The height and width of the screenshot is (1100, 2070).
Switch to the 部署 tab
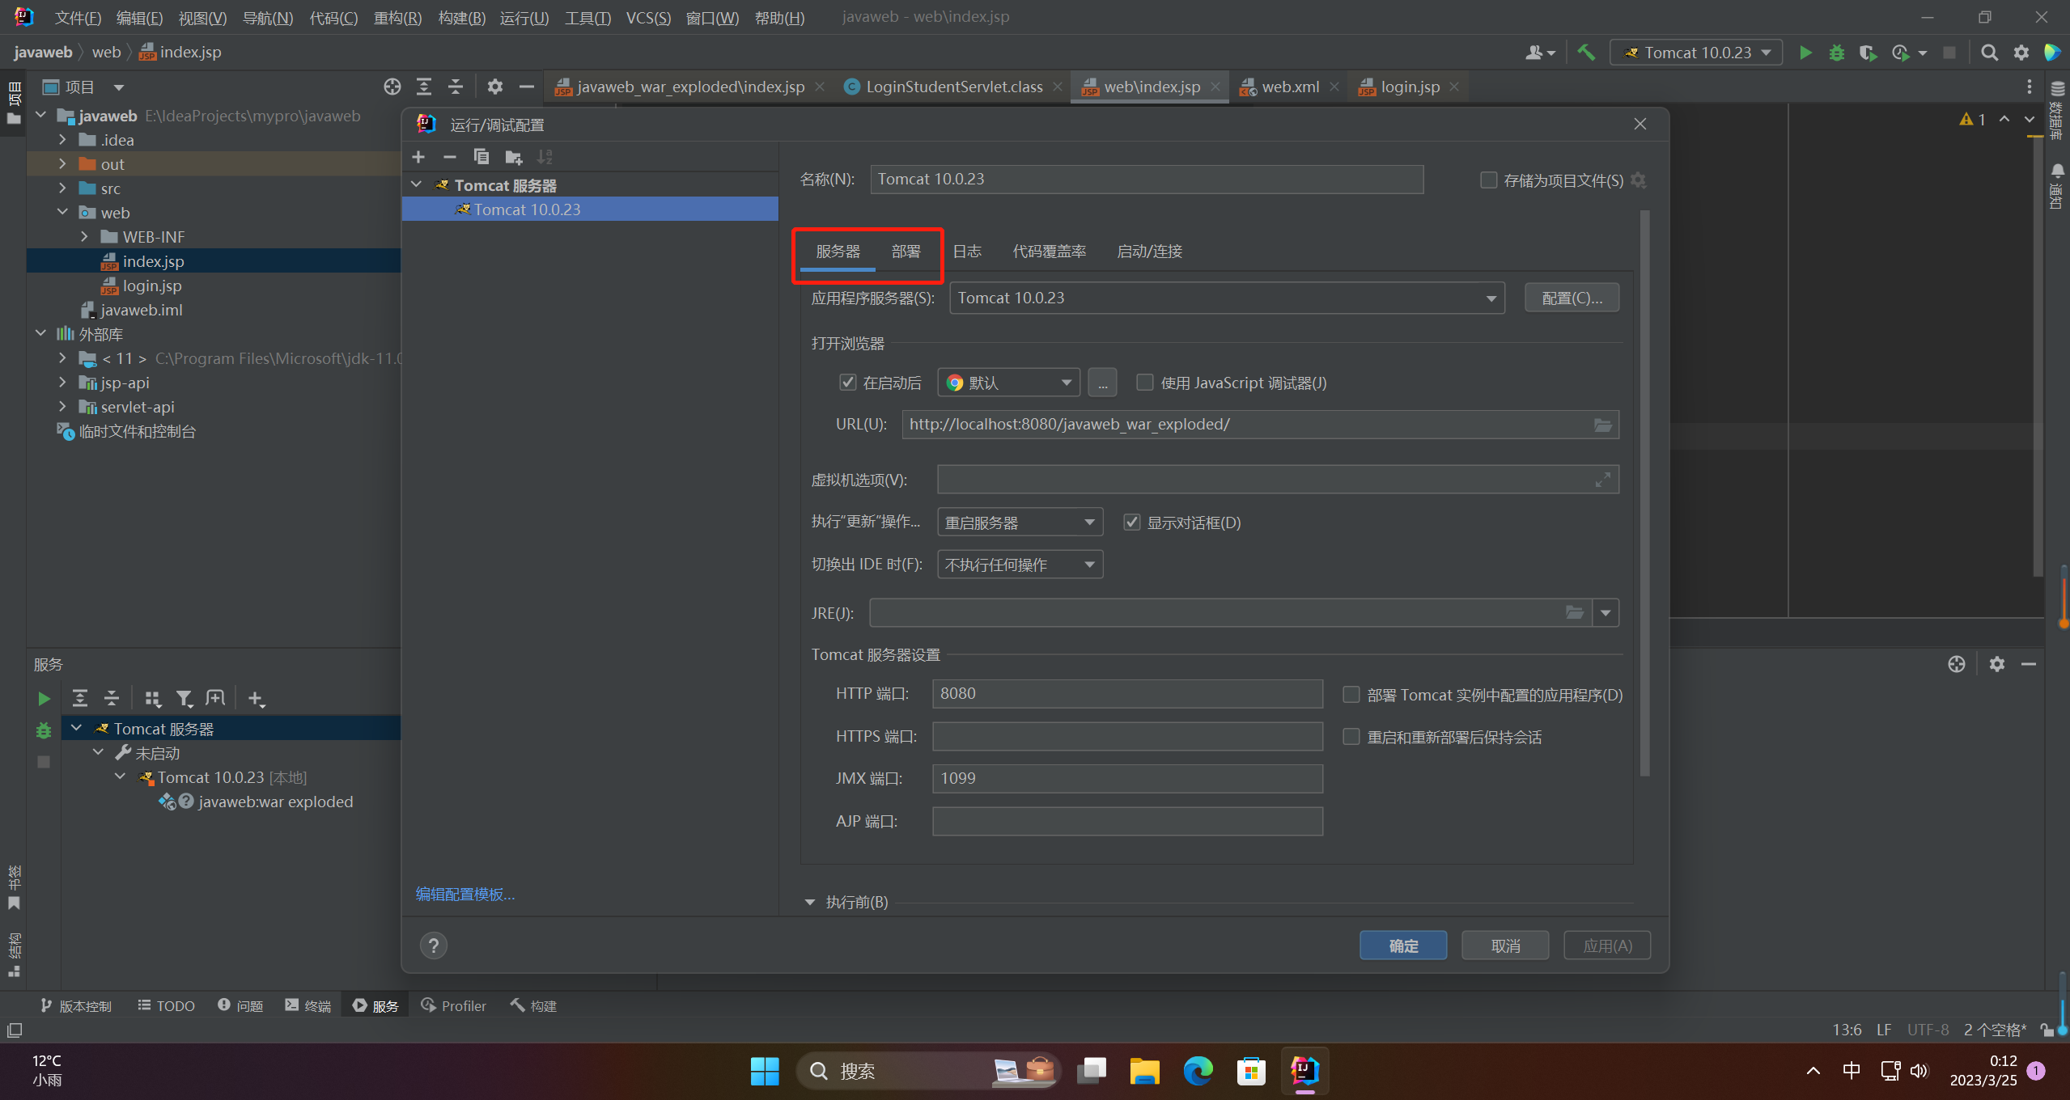coord(906,252)
